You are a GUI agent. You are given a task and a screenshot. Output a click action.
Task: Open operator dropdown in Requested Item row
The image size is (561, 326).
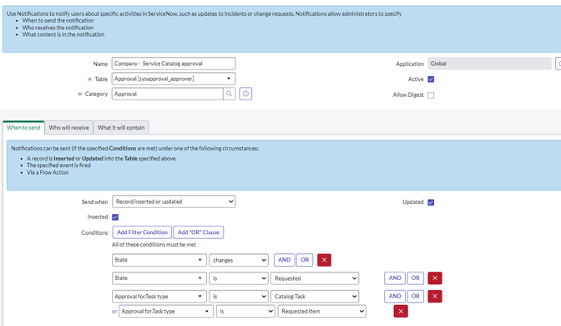point(245,311)
